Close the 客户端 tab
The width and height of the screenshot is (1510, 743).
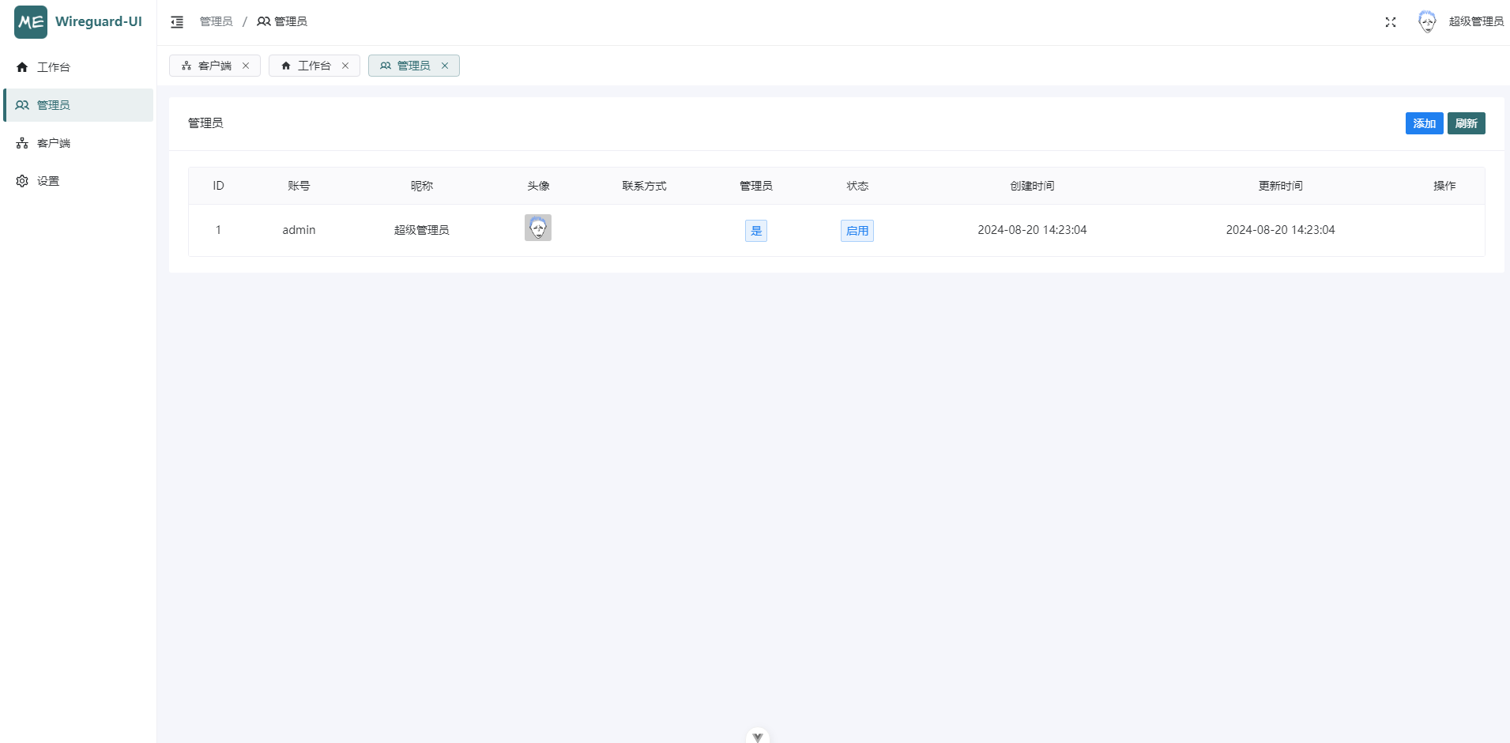246,66
